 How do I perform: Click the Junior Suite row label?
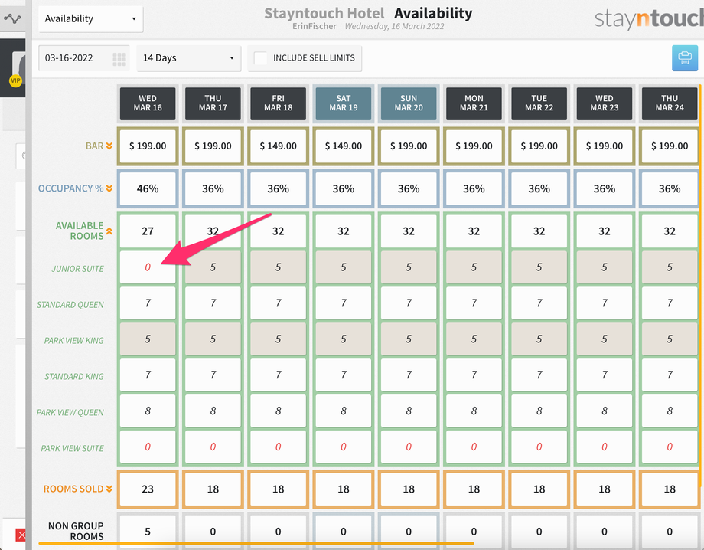(78, 269)
